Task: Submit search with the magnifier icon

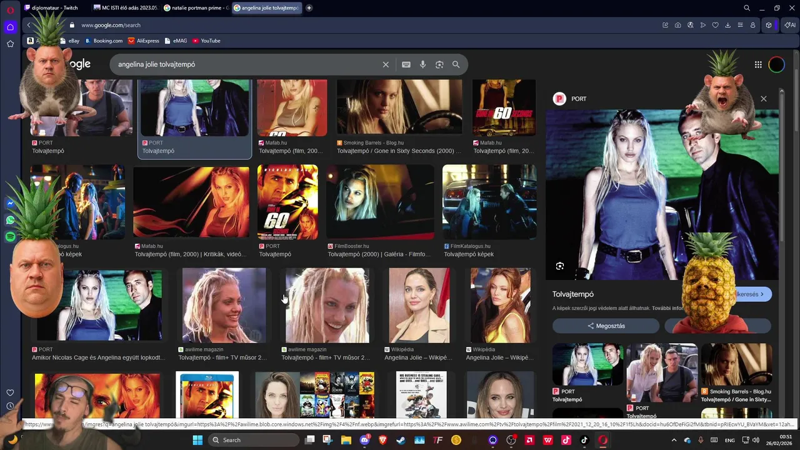Action: [456, 64]
